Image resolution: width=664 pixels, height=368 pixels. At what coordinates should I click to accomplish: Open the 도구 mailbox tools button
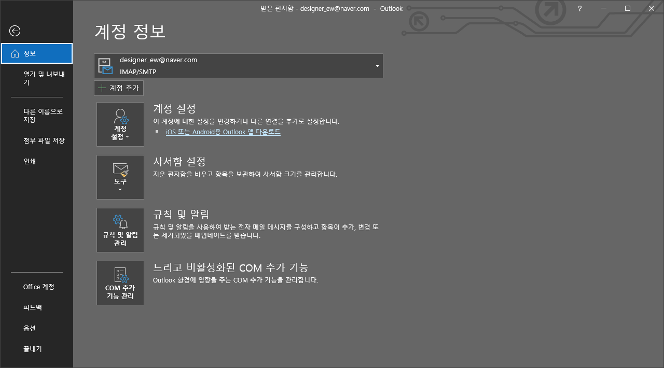click(x=120, y=177)
